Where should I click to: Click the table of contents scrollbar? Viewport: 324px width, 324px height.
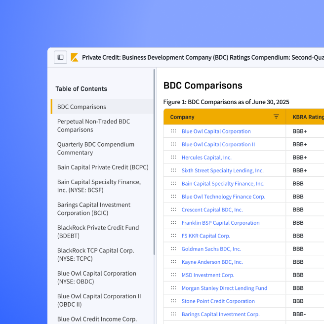pyautogui.click(x=154, y=162)
